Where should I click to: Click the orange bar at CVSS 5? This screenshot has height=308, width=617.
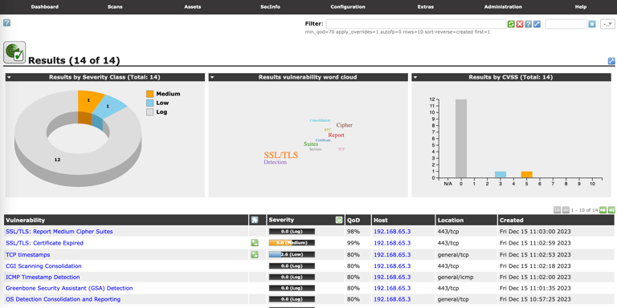click(x=526, y=174)
